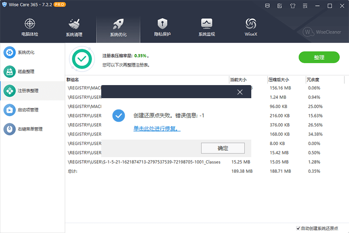349x233 pixels.
Task: Open the skin shirt icon in title bar
Action: (x=292, y=6)
